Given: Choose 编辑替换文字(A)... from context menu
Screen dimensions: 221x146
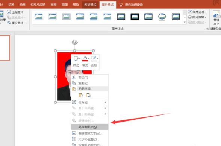Looking at the screenshot, I should coord(90,134).
